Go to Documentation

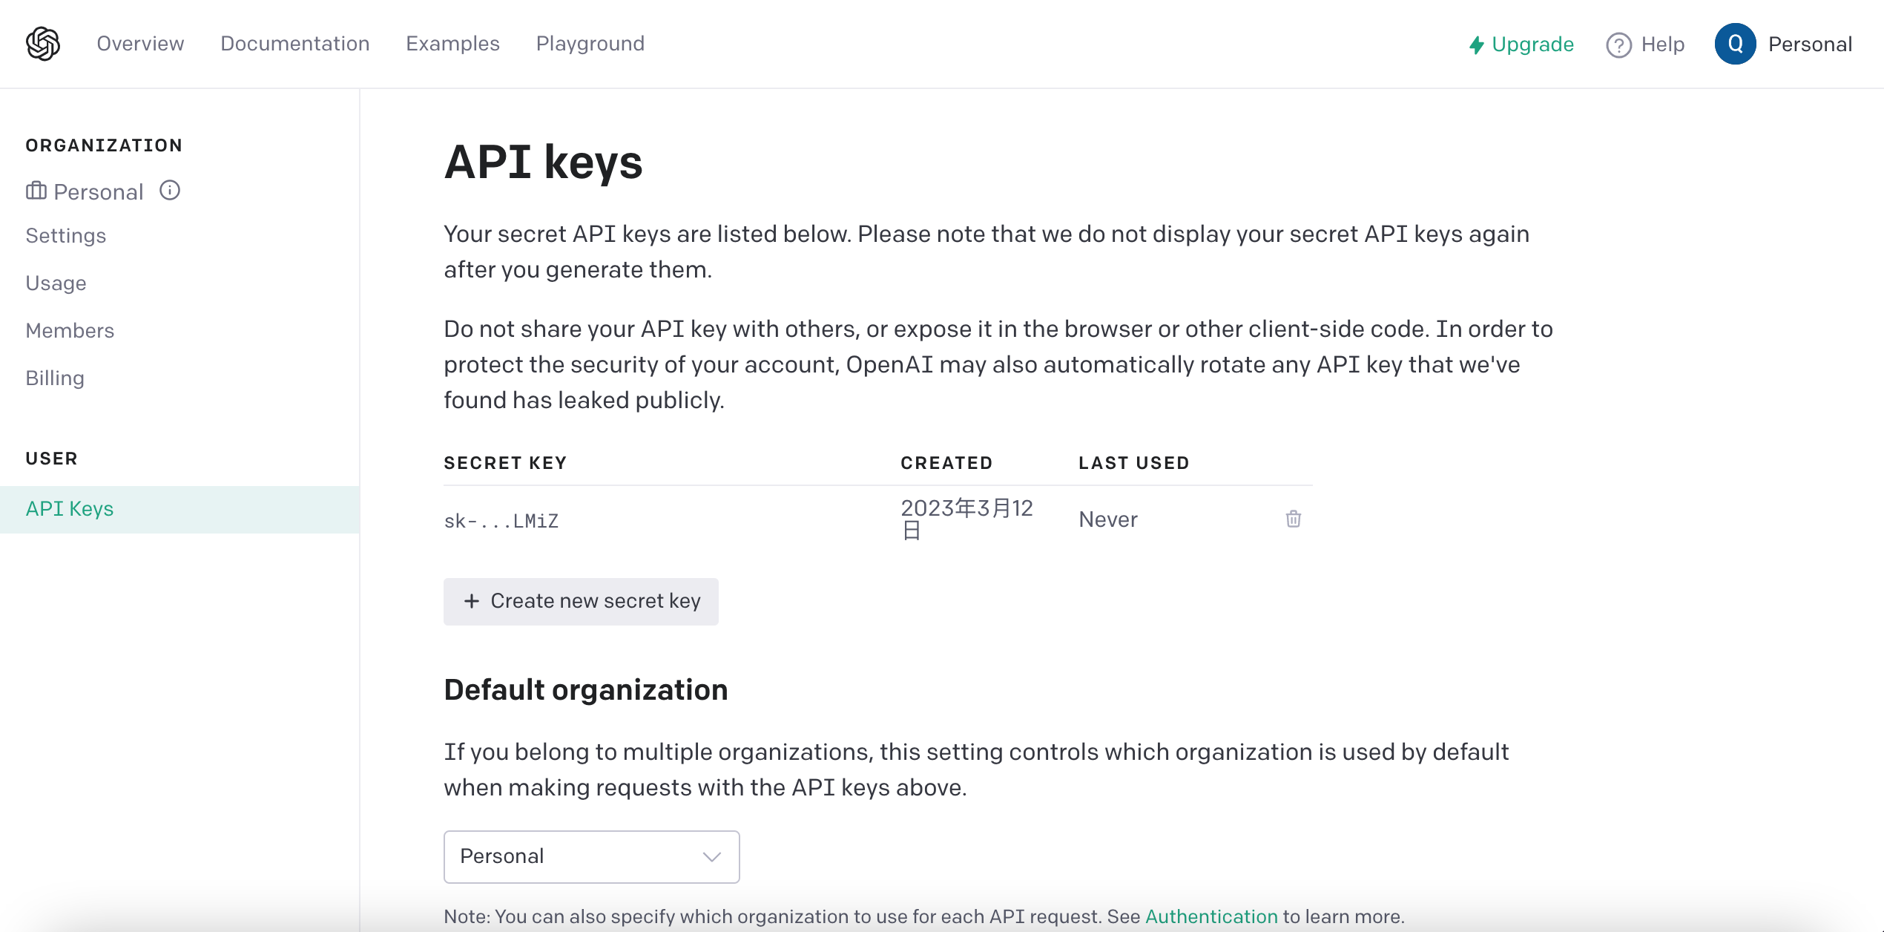coord(294,44)
